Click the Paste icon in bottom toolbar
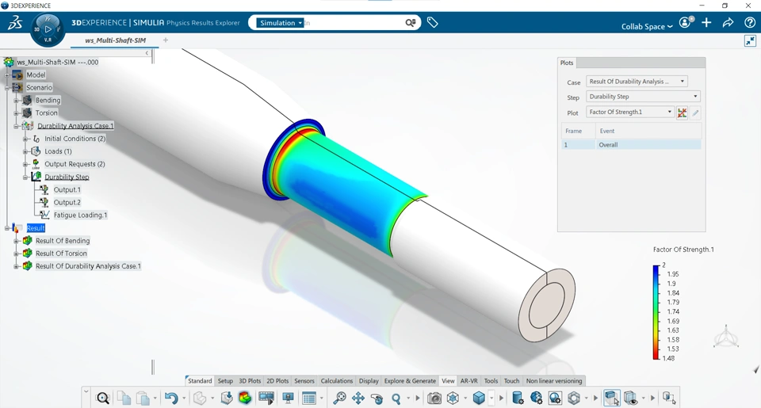 point(143,398)
